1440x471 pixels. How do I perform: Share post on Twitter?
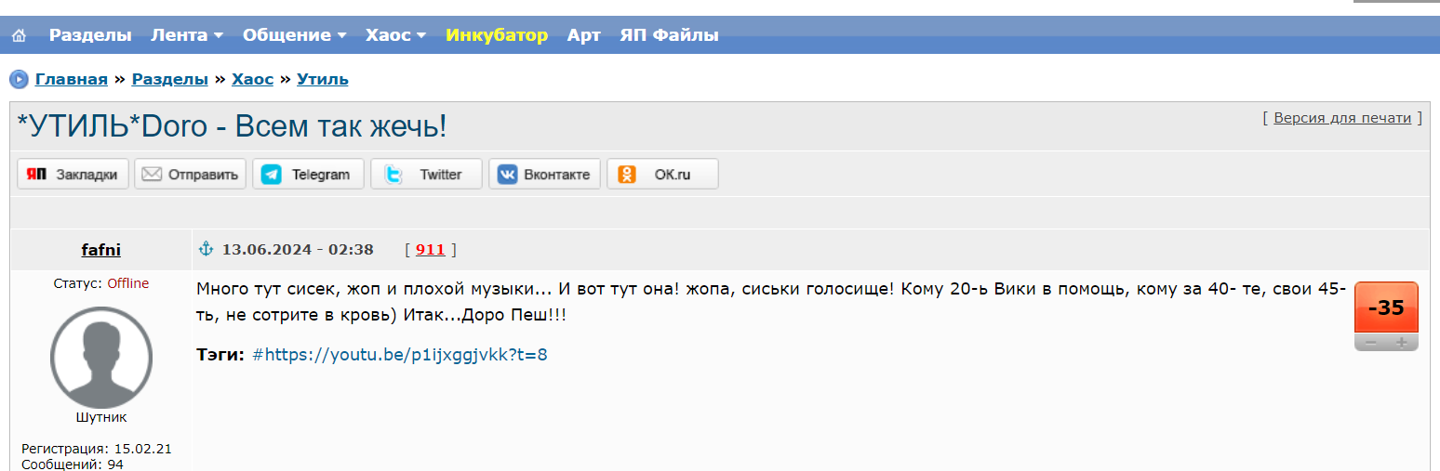(426, 174)
